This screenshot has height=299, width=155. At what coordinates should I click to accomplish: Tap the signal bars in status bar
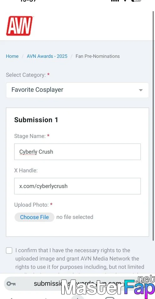tap(115, 1)
